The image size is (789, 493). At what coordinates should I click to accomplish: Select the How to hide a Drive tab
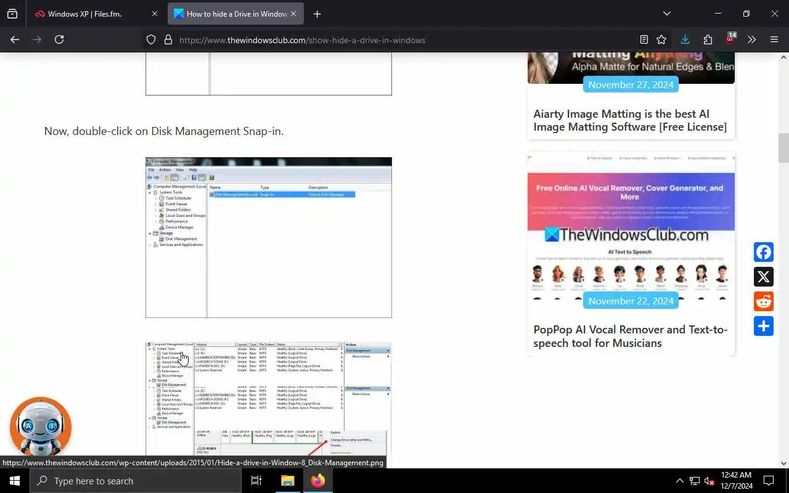coord(235,14)
